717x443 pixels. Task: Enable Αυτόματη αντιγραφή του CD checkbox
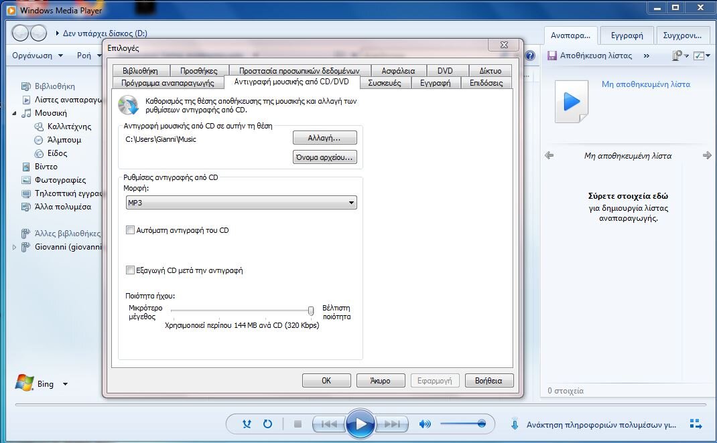pyautogui.click(x=130, y=230)
